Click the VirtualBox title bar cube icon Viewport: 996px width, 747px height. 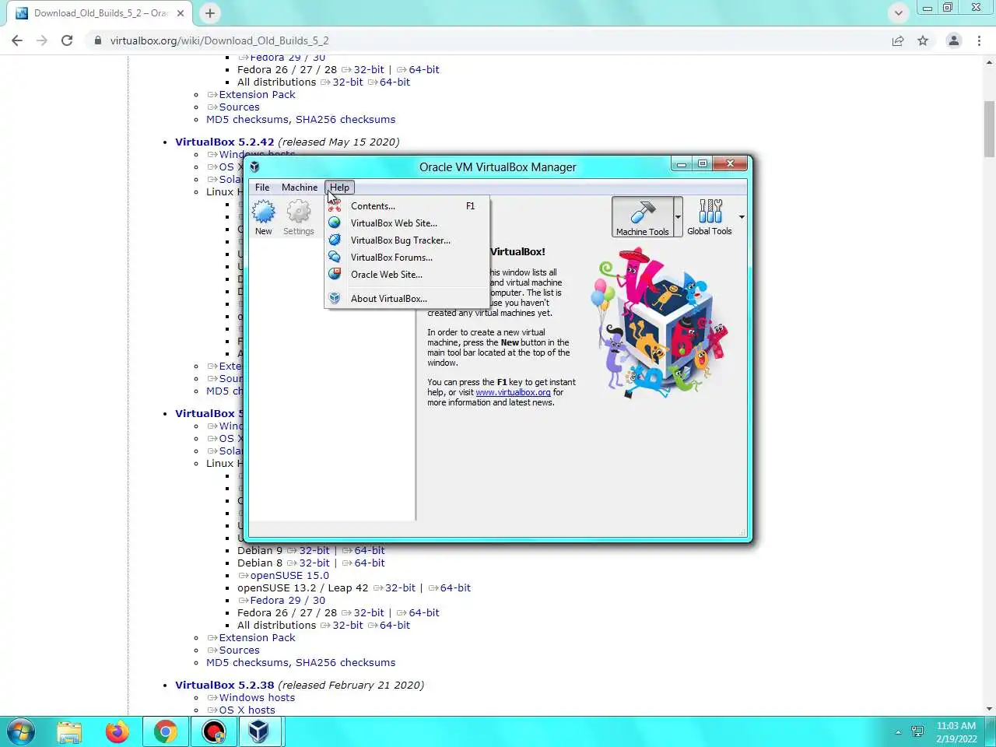pos(254,167)
